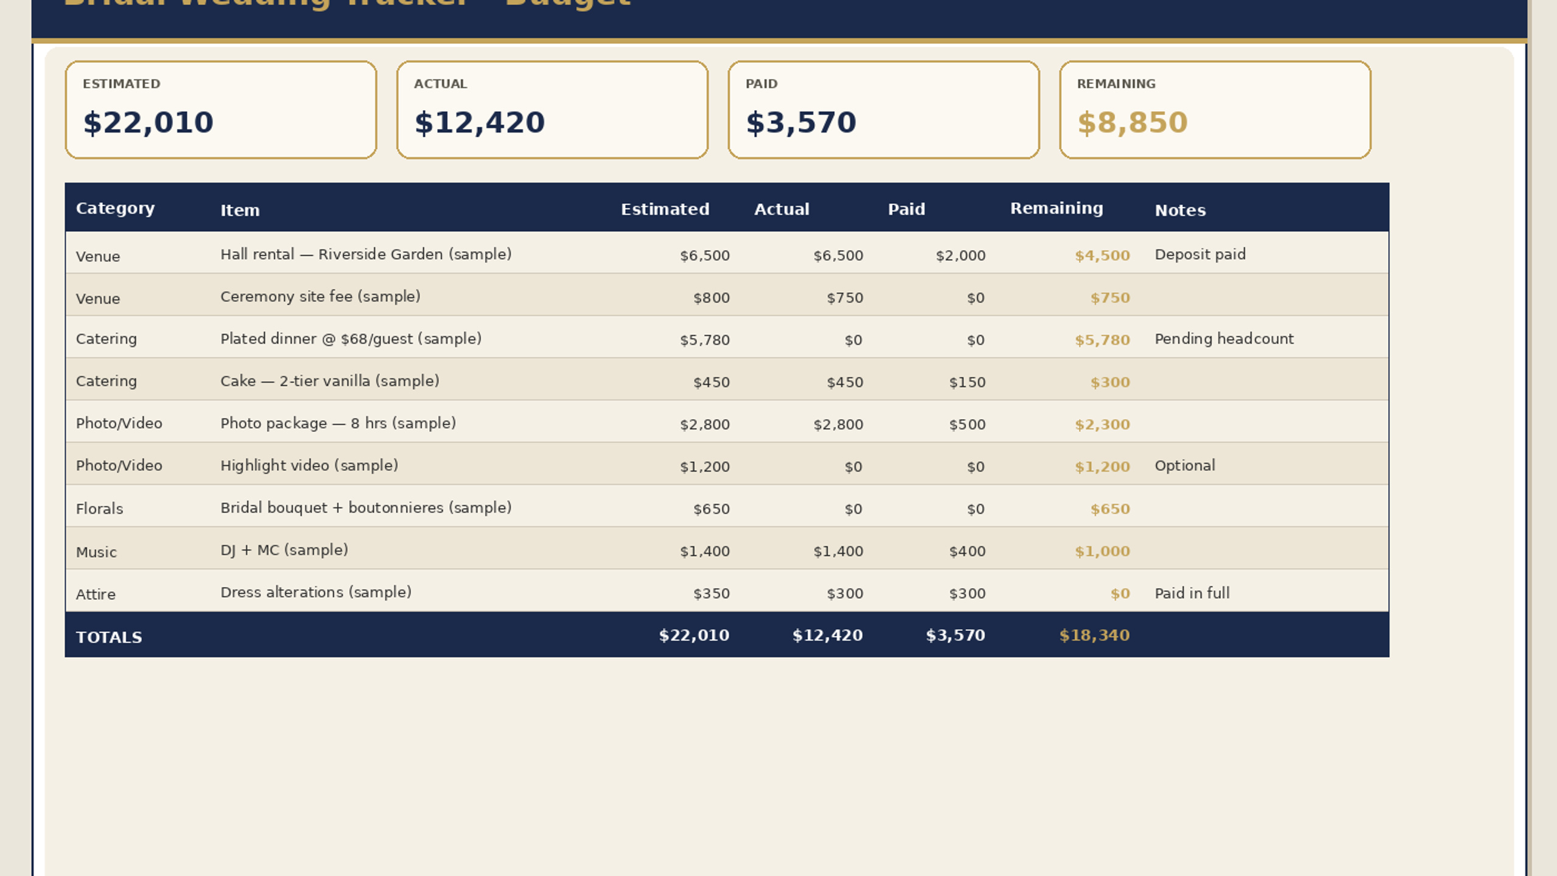The width and height of the screenshot is (1557, 876).
Task: Click the Estimated summary card showing $22,010
Action: (221, 109)
